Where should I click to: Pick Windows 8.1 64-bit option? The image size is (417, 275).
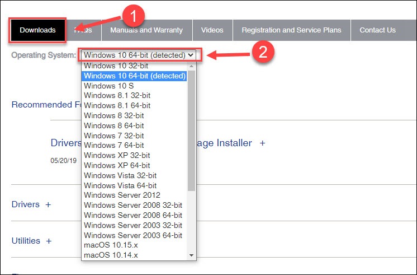tap(134, 105)
